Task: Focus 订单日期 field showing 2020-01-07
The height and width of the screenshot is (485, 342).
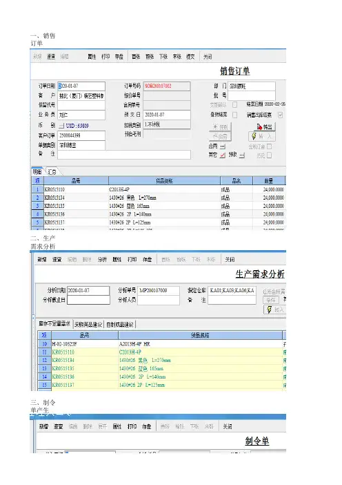Action: 81,86
